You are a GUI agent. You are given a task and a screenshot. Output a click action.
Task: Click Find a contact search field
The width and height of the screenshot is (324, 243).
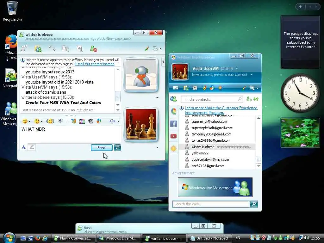[212, 99]
